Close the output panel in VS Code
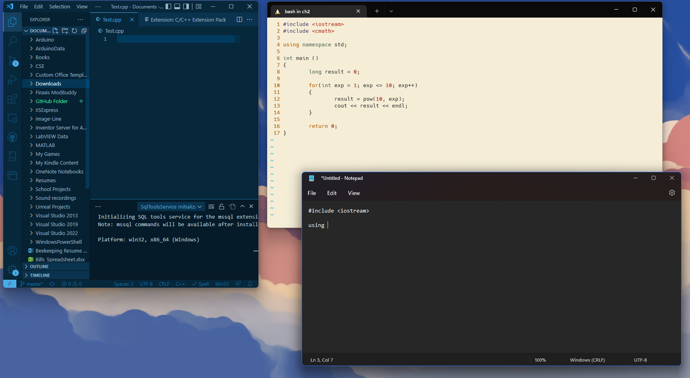 [251, 206]
